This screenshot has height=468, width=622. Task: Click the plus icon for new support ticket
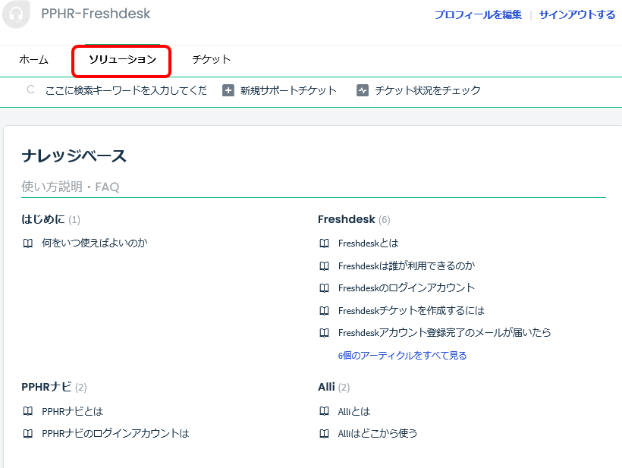point(228,90)
